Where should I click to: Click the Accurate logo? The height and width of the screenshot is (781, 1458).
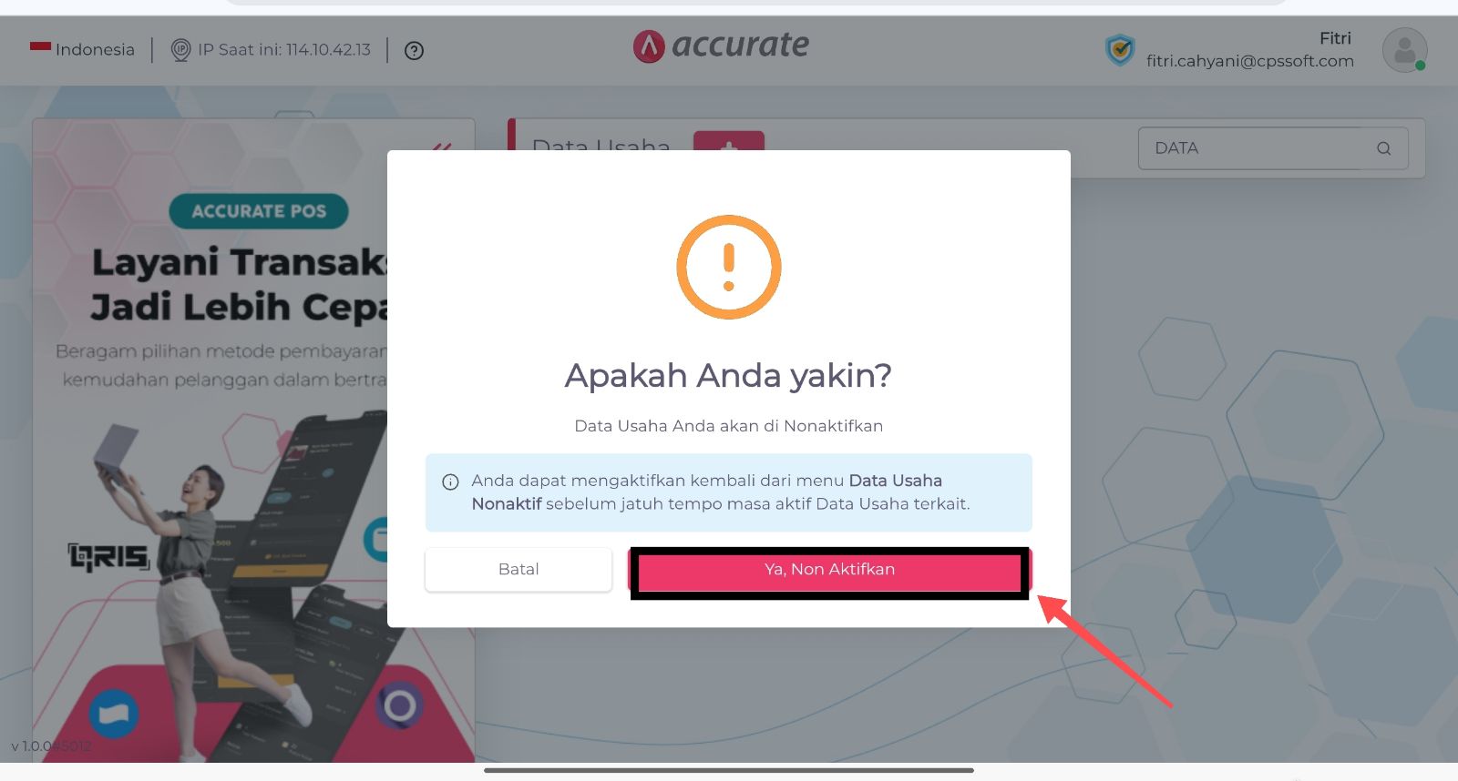point(721,45)
